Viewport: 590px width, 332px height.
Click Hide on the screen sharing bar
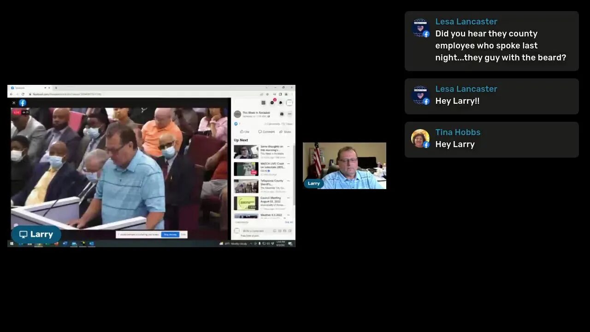tap(183, 234)
